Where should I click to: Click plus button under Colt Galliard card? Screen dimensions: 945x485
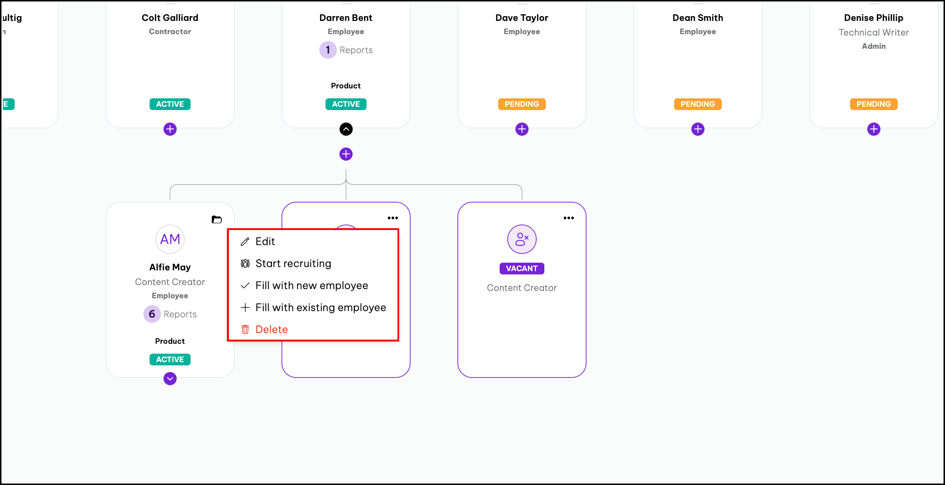point(170,129)
